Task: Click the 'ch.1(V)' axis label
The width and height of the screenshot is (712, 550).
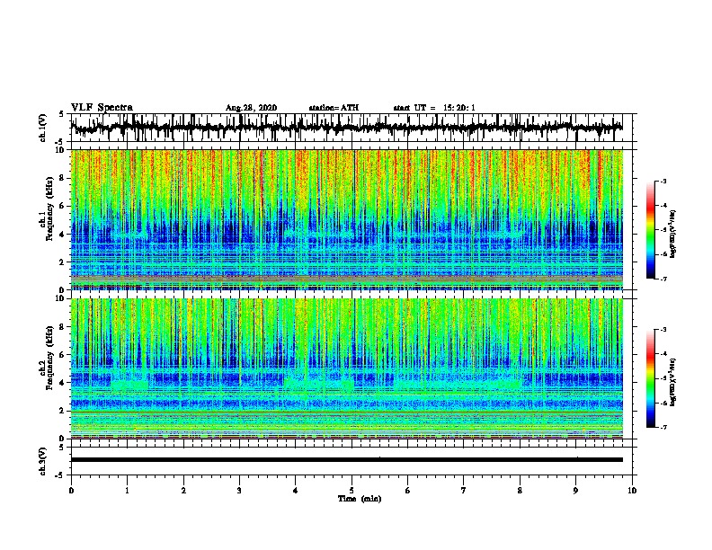Action: tap(43, 128)
